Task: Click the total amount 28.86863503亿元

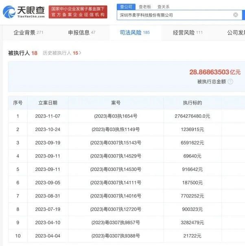Action: (215, 72)
